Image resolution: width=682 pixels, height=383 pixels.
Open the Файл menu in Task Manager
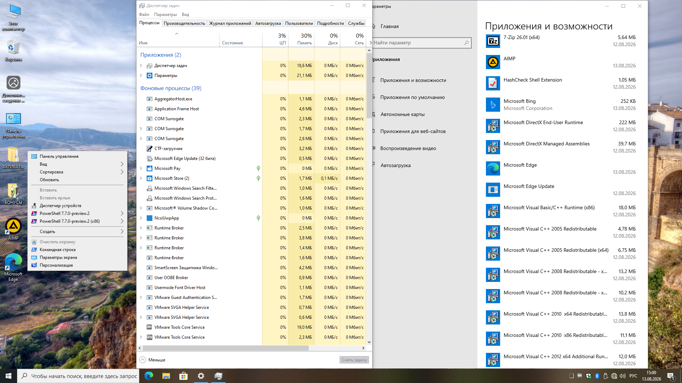click(x=144, y=15)
